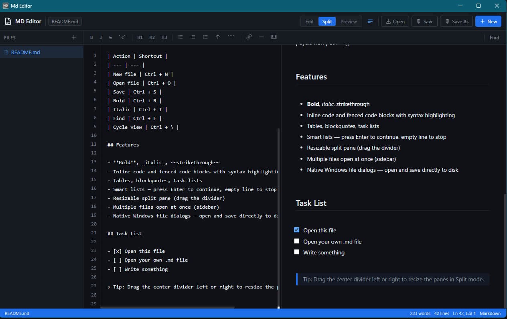507x319 pixels.
Task: Click README.md label in the status bar
Action: pos(17,313)
